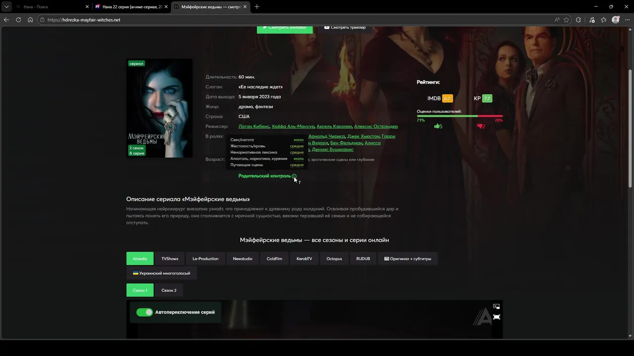Screen dimensions: 634x356
Task: Open actor link 'Джек Хьюстон'
Action: pyautogui.click(x=363, y=136)
